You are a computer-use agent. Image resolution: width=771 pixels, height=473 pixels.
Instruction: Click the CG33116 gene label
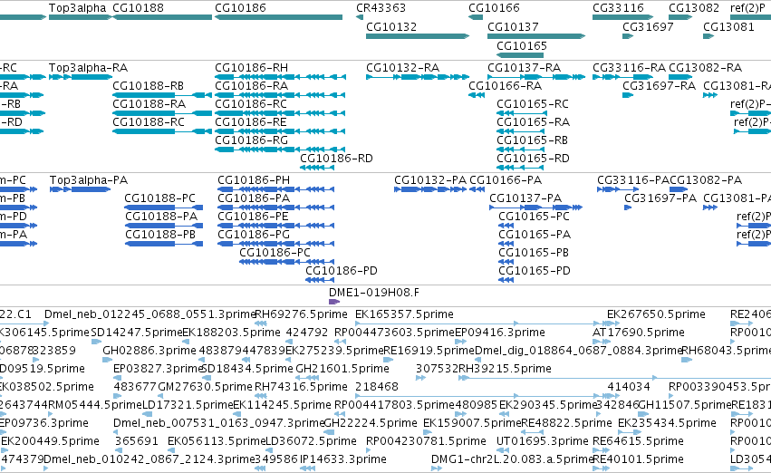pyautogui.click(x=618, y=8)
